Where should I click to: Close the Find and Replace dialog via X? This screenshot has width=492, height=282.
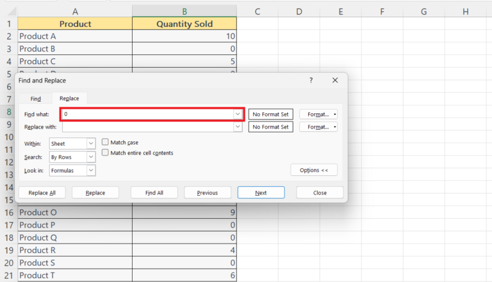(335, 81)
